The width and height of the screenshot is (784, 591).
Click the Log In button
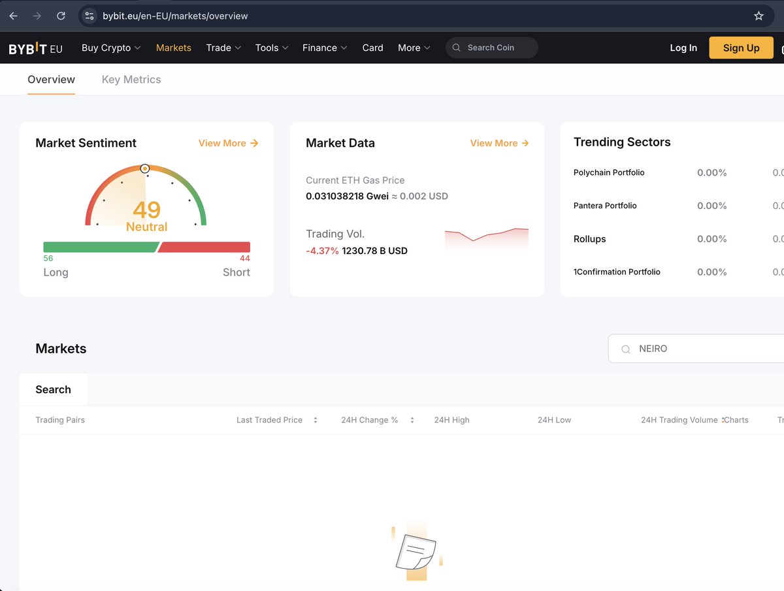[683, 48]
